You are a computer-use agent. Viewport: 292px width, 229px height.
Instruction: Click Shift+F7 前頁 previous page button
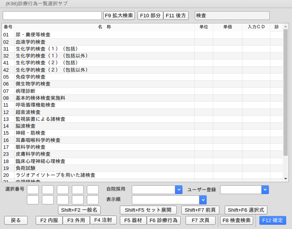pyautogui.click(x=200, y=210)
